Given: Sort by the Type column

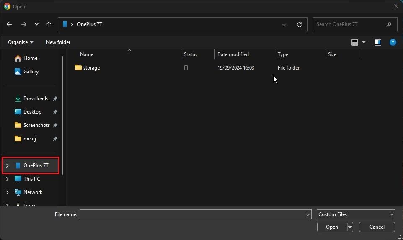Looking at the screenshot, I should [283, 54].
